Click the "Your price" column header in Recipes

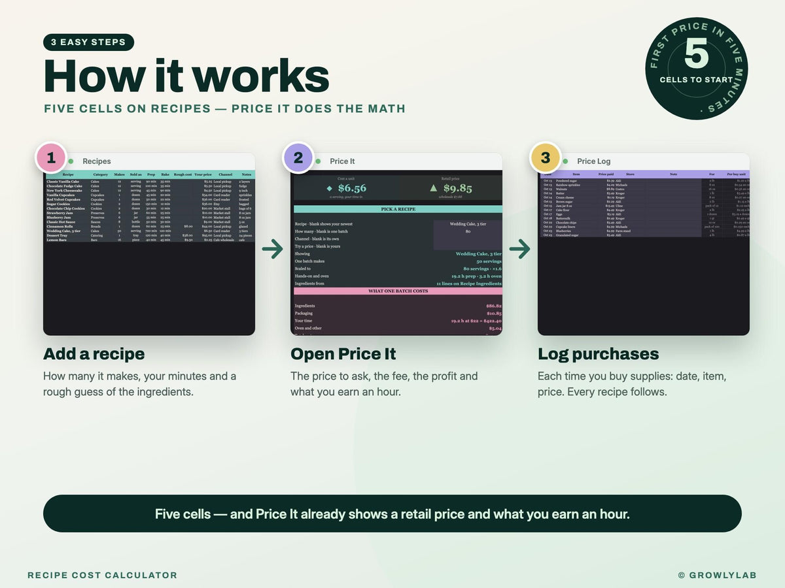(203, 174)
